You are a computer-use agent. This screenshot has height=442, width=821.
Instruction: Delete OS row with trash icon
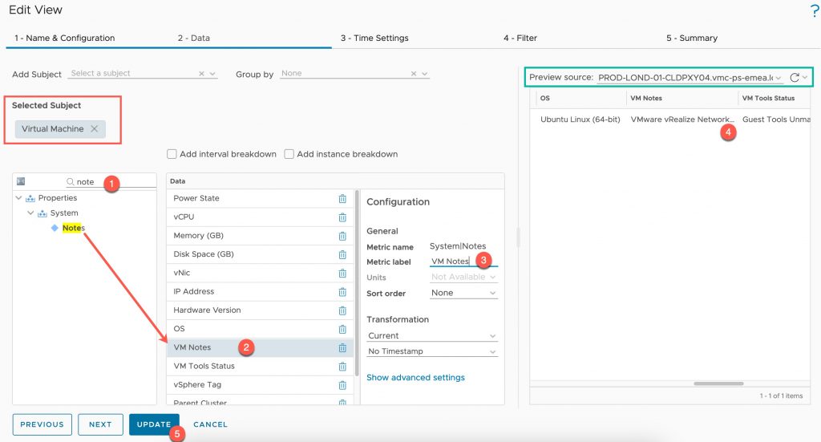point(342,330)
